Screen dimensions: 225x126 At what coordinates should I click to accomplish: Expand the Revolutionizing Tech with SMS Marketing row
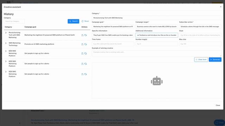(x=6, y=33)
